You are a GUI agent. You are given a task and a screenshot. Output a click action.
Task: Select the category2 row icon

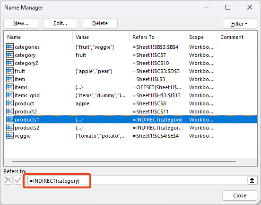pyautogui.click(x=10, y=63)
